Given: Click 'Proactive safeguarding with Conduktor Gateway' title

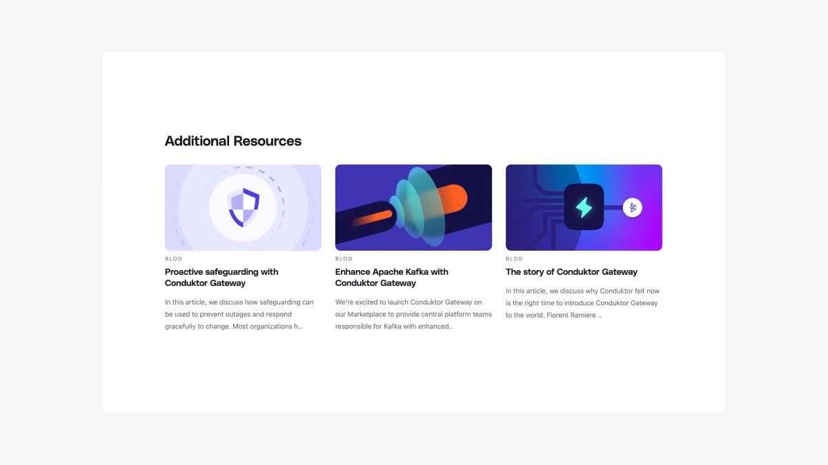Looking at the screenshot, I should pos(221,278).
